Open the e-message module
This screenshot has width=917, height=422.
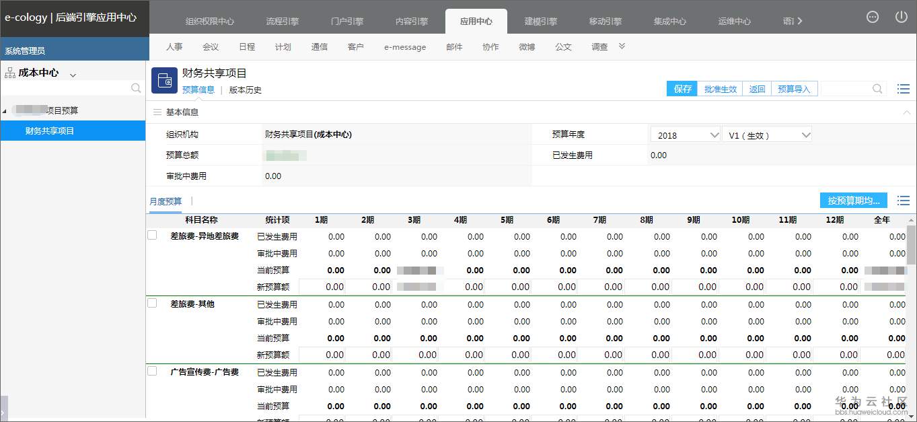pos(405,47)
